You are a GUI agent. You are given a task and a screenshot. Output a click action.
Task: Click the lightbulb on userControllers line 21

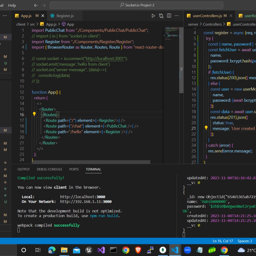pos(206,128)
